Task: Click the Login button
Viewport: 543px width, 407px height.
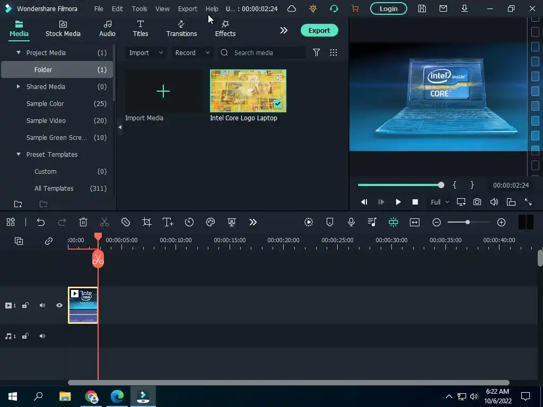Action: tap(389, 8)
